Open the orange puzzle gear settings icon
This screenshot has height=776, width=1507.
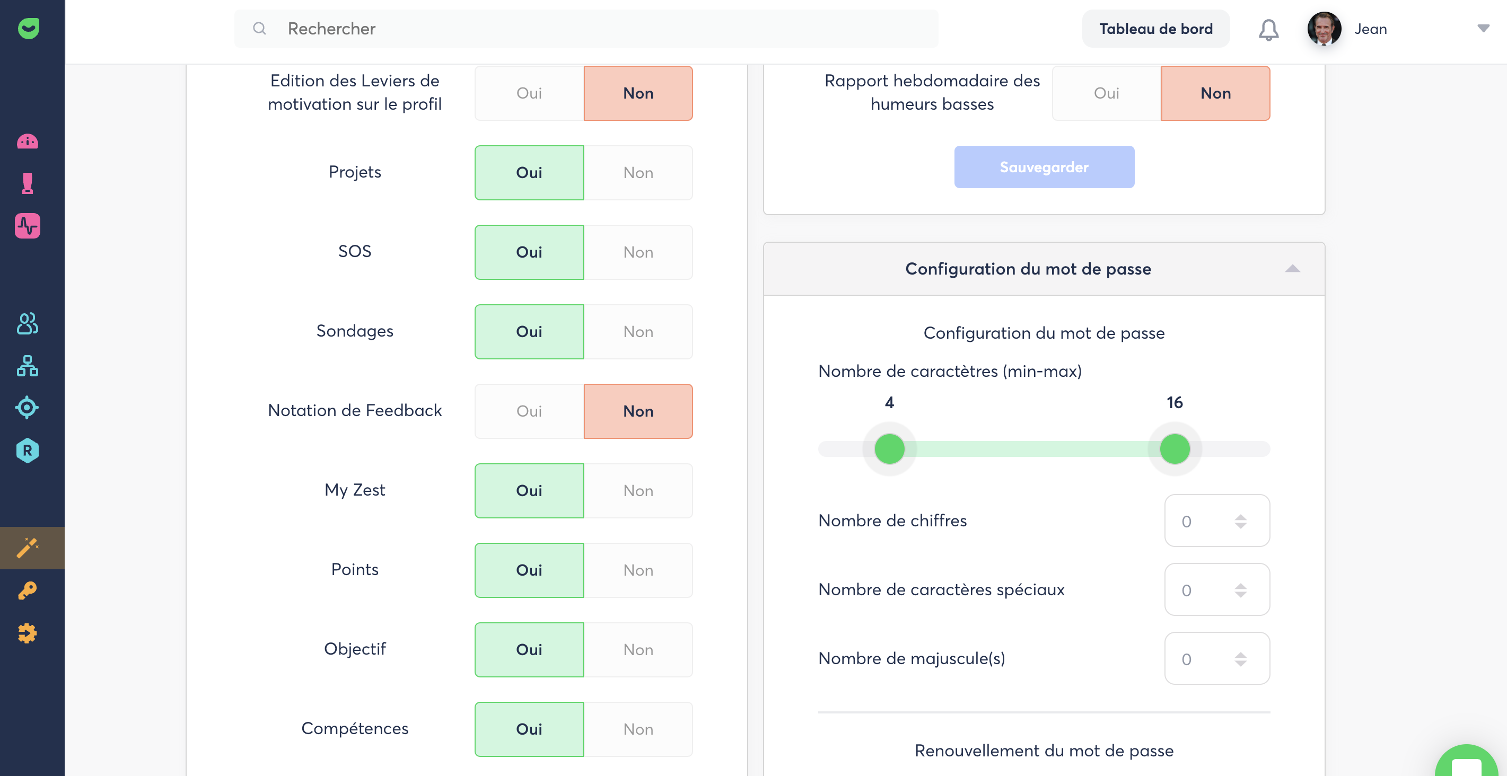(x=28, y=633)
